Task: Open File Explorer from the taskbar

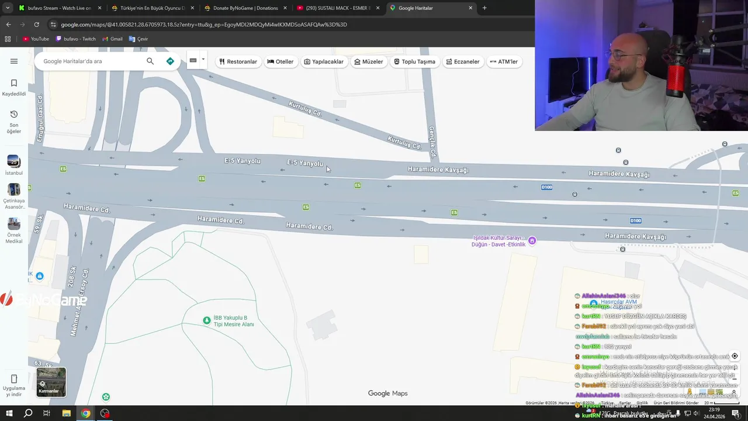Action: click(x=67, y=413)
